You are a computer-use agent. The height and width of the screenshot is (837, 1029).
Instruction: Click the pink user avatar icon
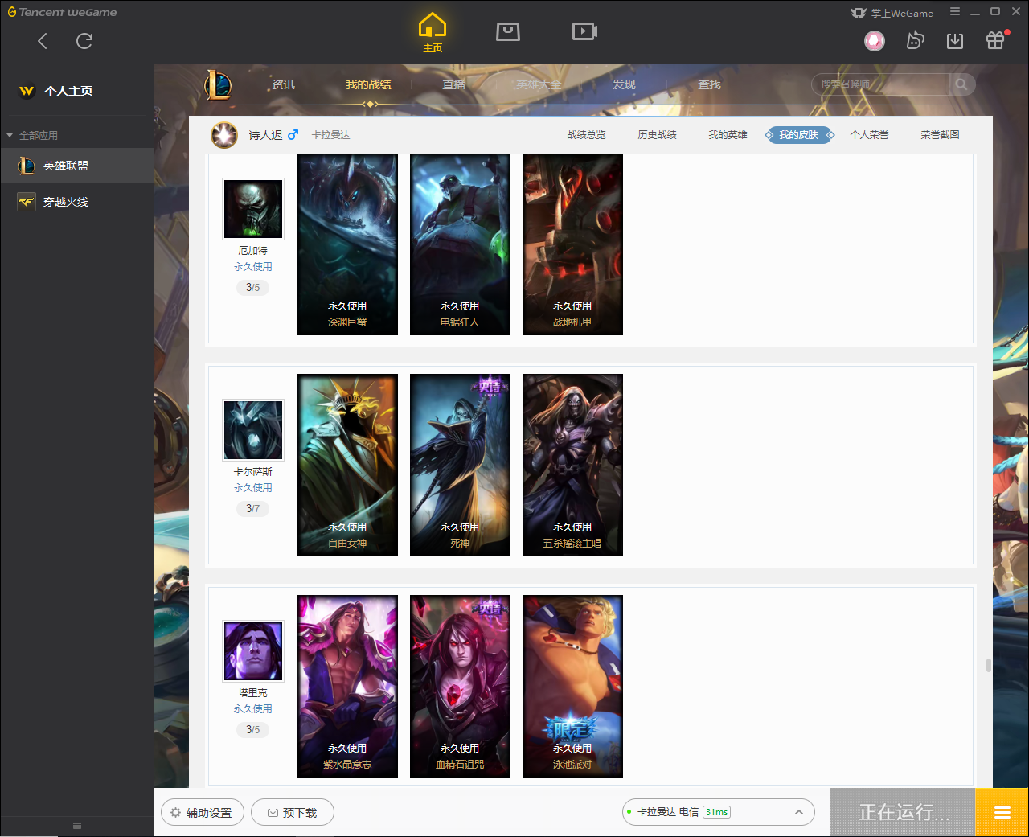tap(875, 40)
